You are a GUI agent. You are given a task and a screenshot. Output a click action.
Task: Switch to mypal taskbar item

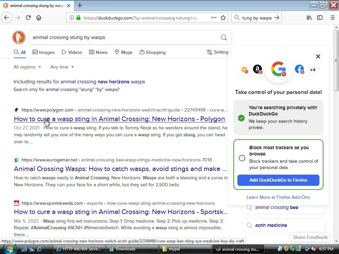click(x=185, y=249)
